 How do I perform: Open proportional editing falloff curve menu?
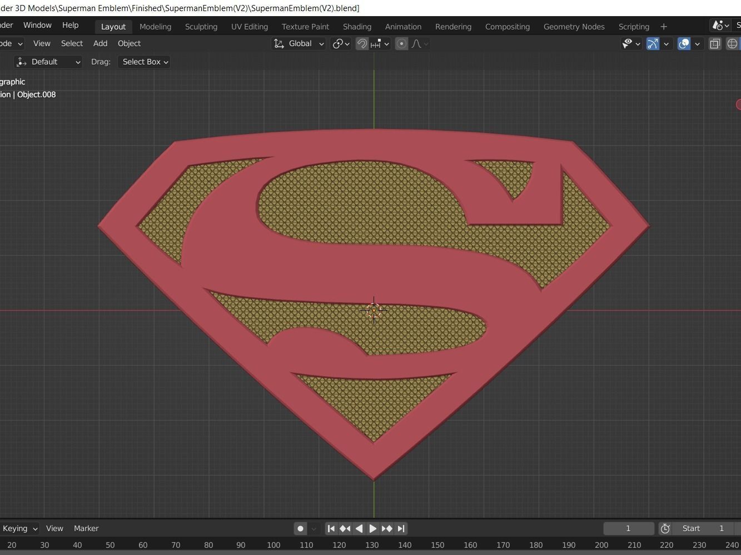click(x=420, y=43)
